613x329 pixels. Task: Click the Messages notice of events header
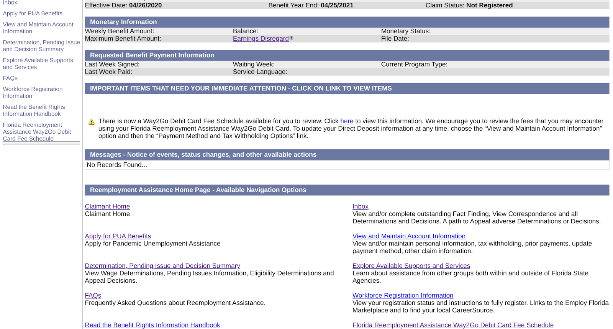pyautogui.click(x=347, y=155)
